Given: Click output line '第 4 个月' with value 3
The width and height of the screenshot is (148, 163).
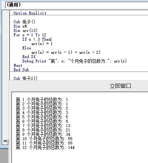Looking at the screenshot, I should point(42,113).
